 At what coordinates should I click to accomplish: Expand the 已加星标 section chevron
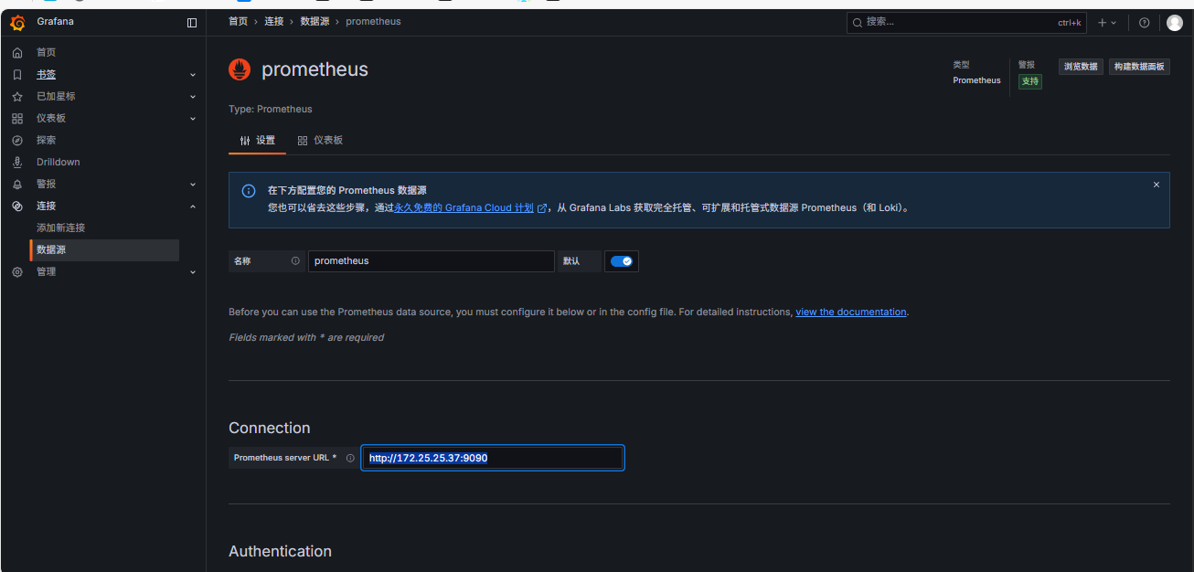pyautogui.click(x=193, y=96)
